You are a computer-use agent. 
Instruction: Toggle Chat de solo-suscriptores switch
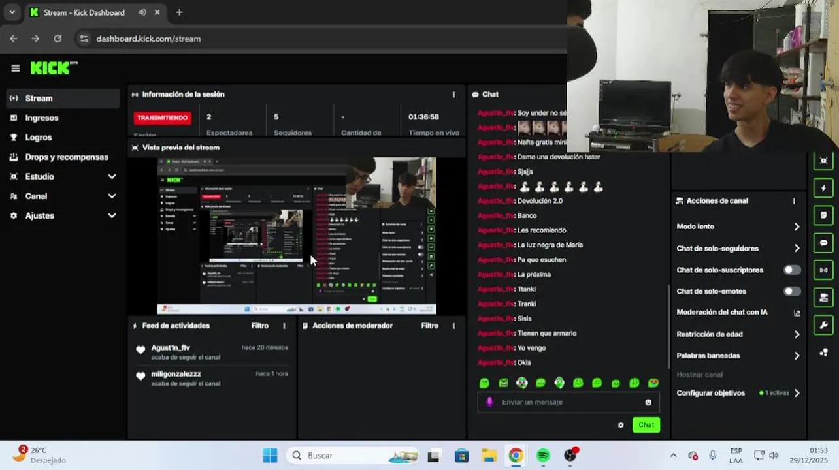coord(792,270)
